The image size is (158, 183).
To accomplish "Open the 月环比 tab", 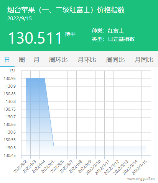I will pyautogui.click(x=87, y=60).
